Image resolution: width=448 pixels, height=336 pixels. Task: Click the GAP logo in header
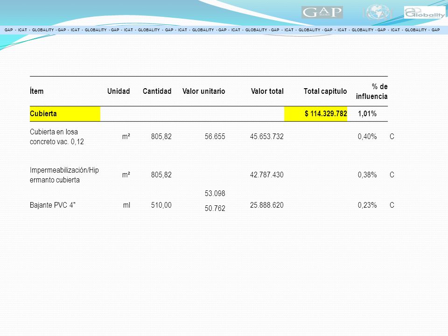(322, 12)
